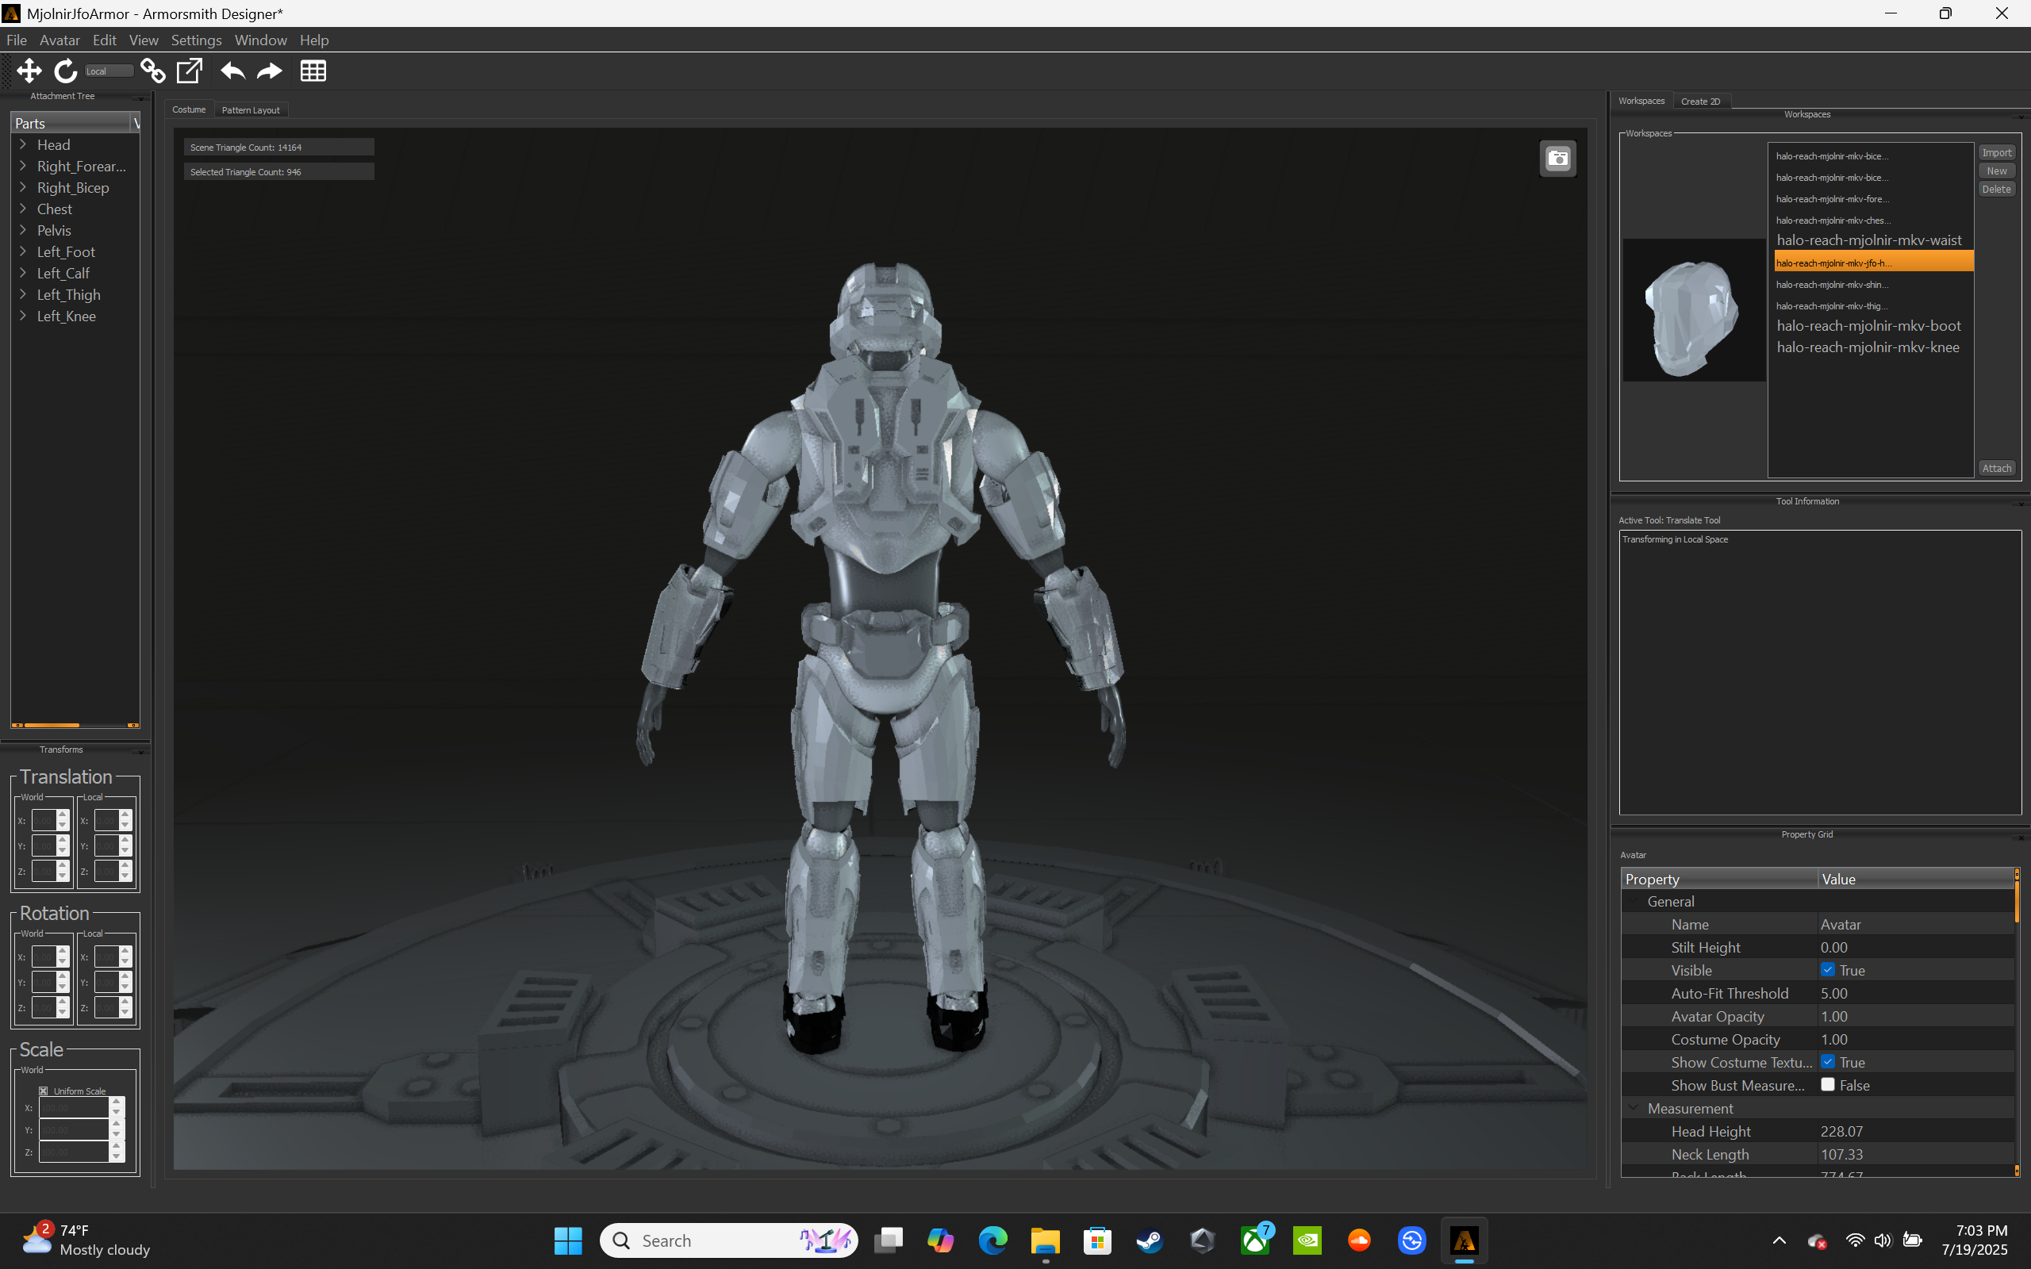Click the Delete workspace button
This screenshot has width=2031, height=1269.
pyautogui.click(x=1997, y=190)
